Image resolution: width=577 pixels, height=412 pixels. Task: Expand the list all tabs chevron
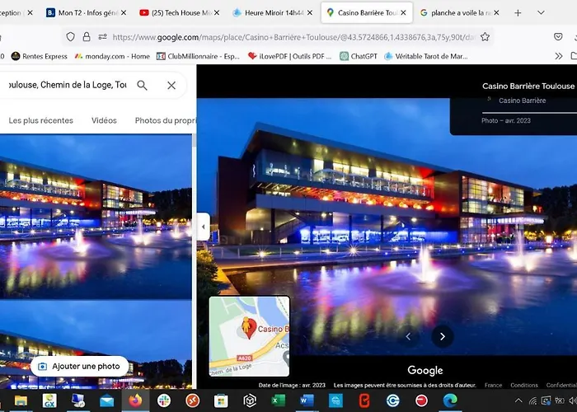click(541, 12)
